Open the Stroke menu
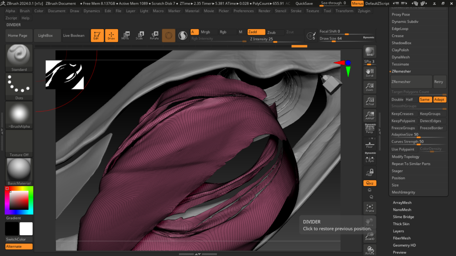This screenshot has height=256, width=456. point(296,11)
